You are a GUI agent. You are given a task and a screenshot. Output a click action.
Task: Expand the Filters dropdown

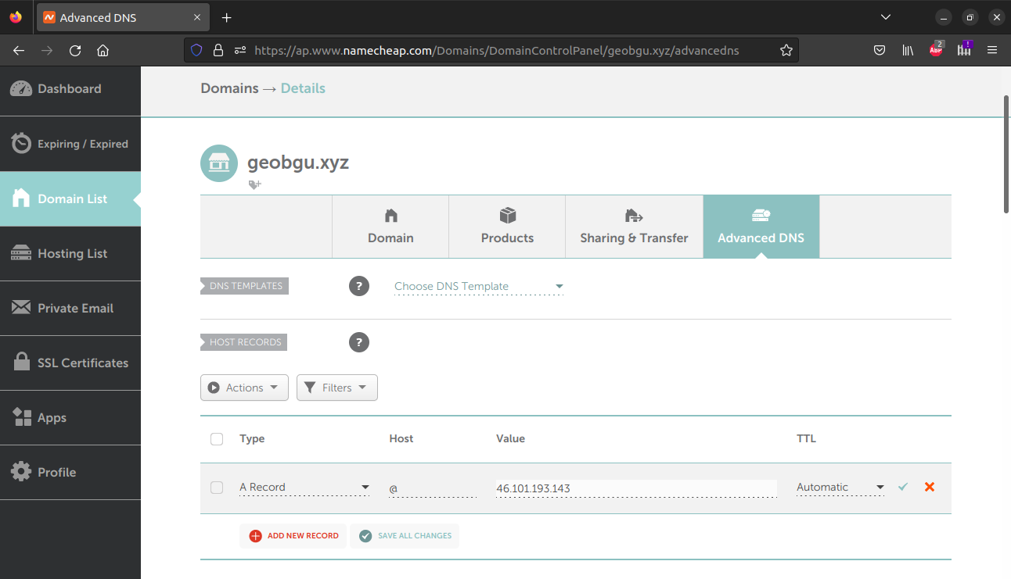click(x=336, y=388)
